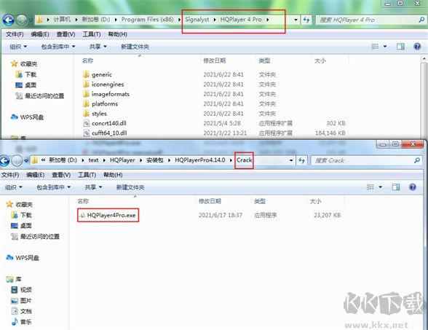Screen dimensions: 428x330
Task: Click the help icon in the lower window toolbar
Action: pos(413,186)
